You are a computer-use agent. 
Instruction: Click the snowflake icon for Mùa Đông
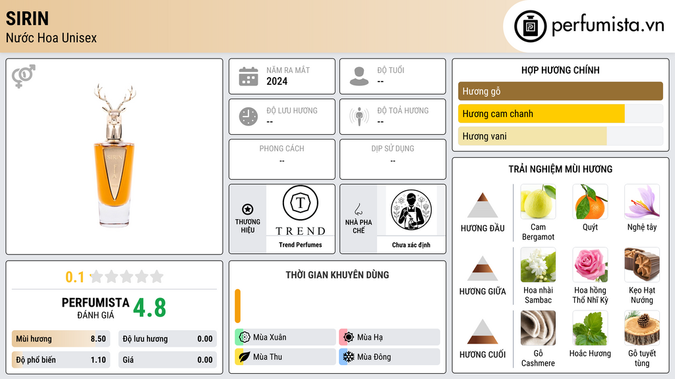click(x=349, y=357)
